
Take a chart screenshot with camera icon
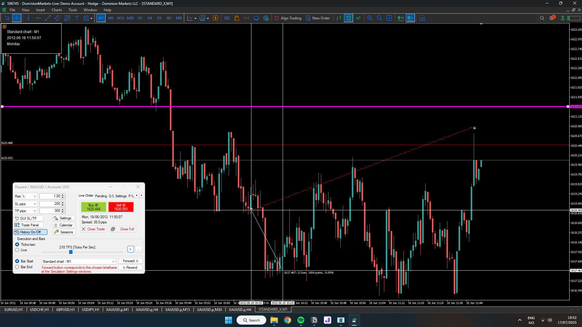(422, 18)
